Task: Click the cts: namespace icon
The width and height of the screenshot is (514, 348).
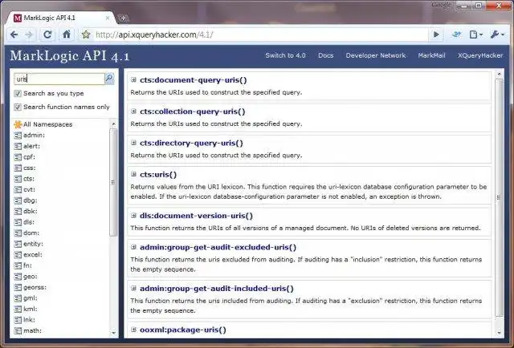Action: pos(18,179)
